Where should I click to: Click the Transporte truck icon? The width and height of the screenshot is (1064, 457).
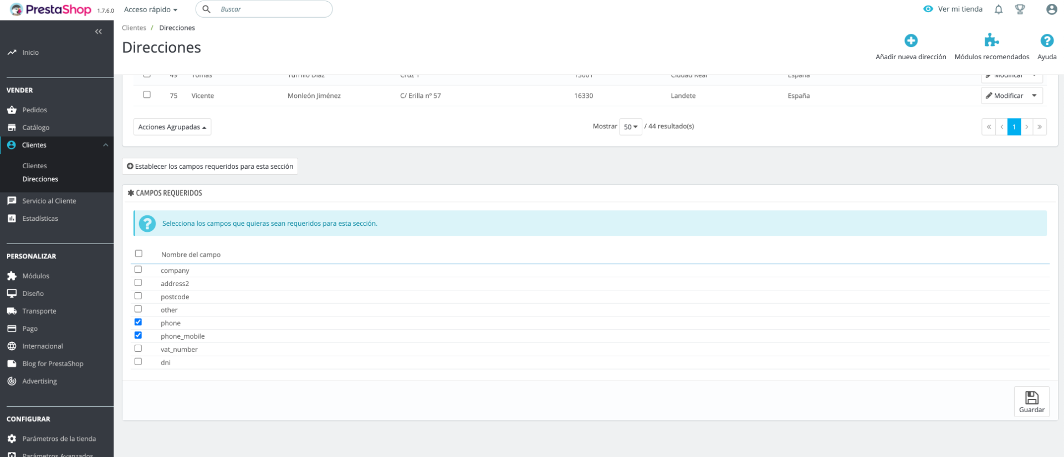[12, 311]
